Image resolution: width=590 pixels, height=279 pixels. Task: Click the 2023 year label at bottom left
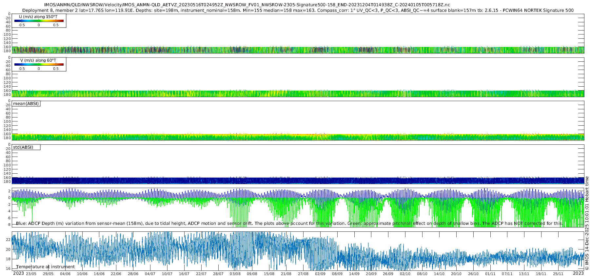tap(18, 273)
